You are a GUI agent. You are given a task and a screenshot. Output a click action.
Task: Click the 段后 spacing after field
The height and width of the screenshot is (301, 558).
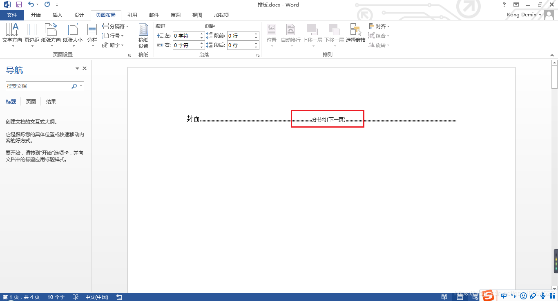coord(240,45)
